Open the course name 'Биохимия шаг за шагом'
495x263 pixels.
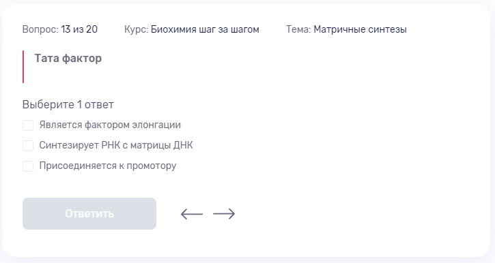pyautogui.click(x=205, y=29)
